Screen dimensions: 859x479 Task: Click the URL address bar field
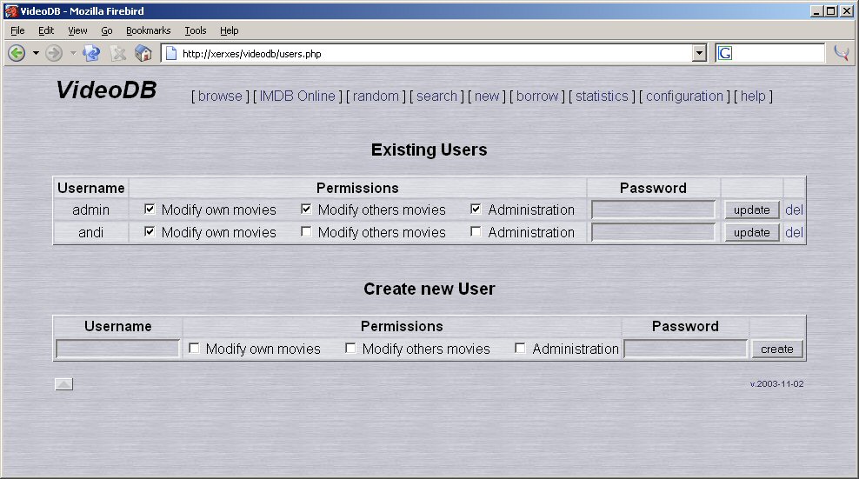427,53
